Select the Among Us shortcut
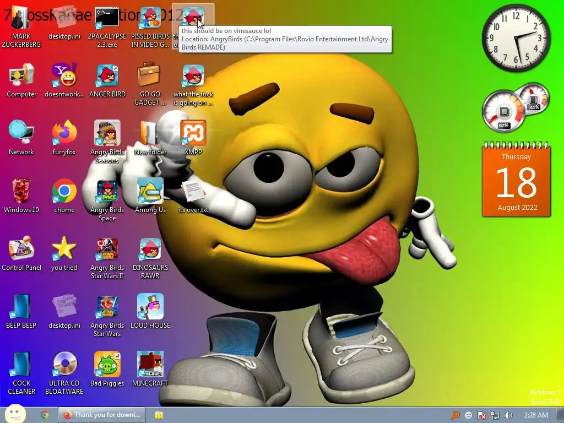Screen dimensions: 564x423 point(150,196)
